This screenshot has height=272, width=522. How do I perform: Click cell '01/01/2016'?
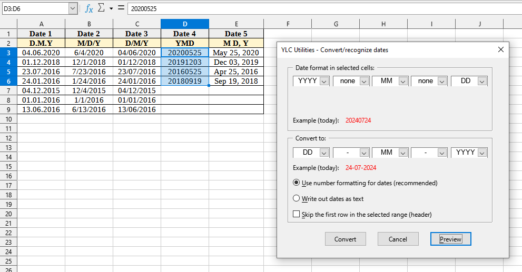tap(137, 100)
